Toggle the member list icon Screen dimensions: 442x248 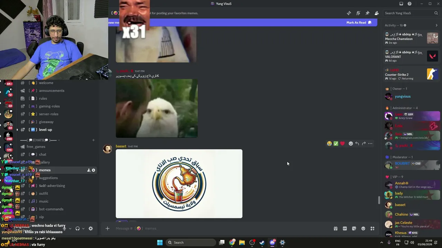[x=376, y=13]
